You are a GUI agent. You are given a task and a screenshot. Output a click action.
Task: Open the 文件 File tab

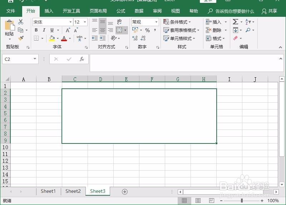pos(11,11)
